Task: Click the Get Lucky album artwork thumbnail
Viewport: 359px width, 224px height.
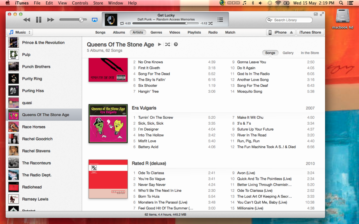Action: pos(111,20)
